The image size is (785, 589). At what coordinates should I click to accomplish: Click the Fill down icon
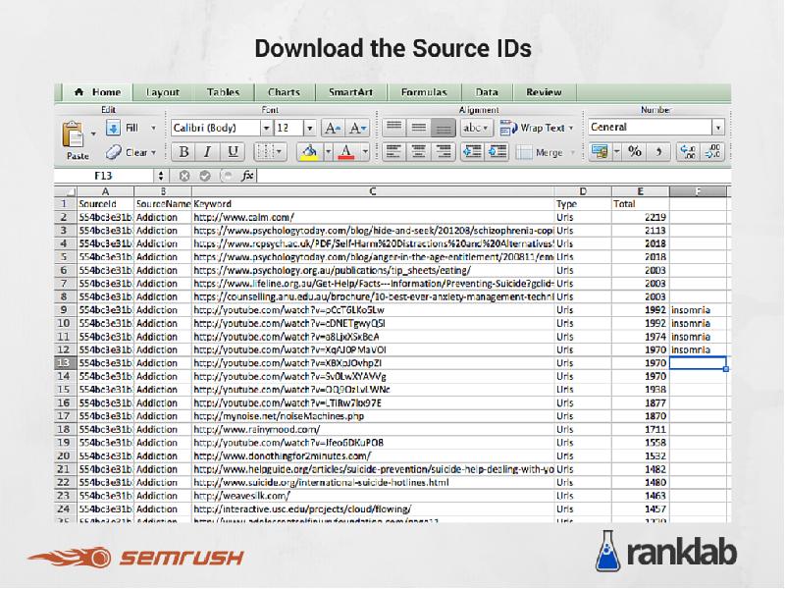click(113, 129)
